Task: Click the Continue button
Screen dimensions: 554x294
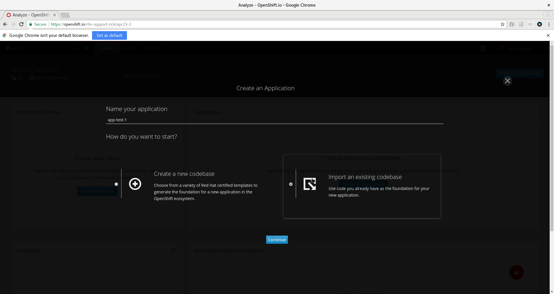Action: (277, 240)
